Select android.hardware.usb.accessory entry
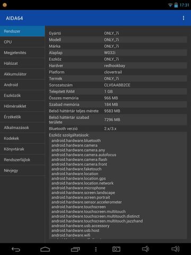Screen dimensions: 191x255 [x=80, y=226]
